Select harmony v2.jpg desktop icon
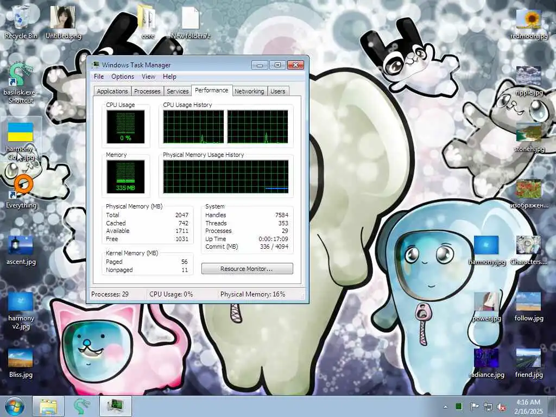 pyautogui.click(x=21, y=310)
